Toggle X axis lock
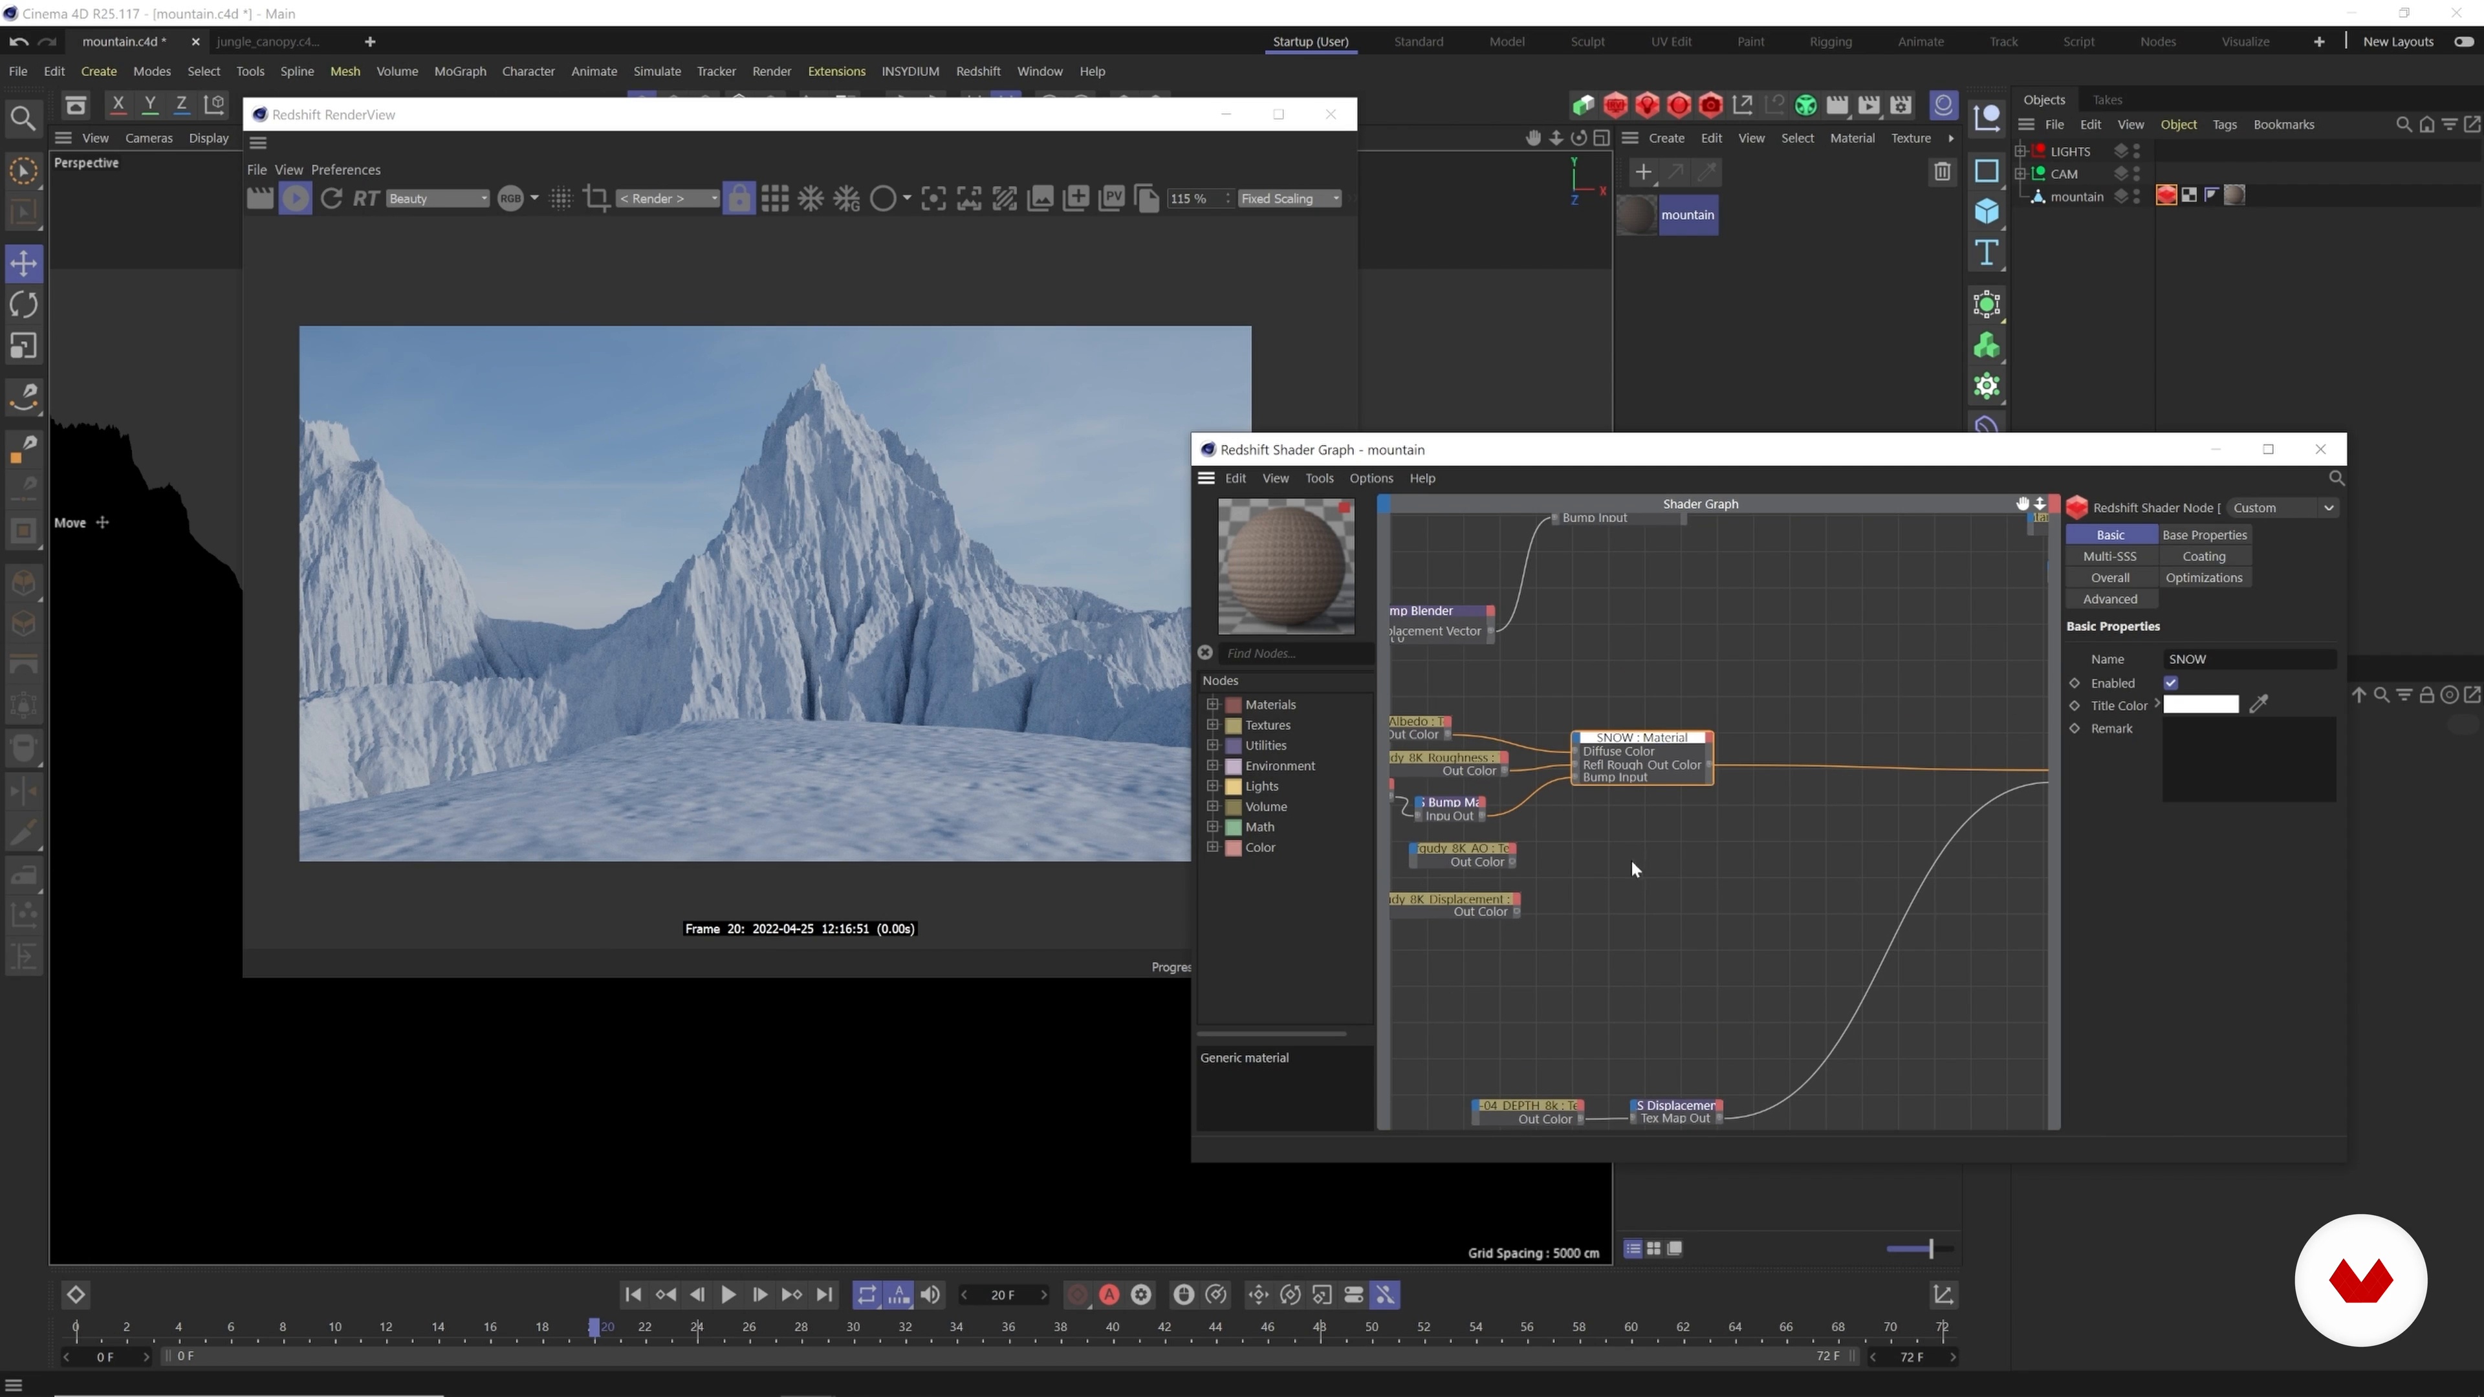Image resolution: width=2484 pixels, height=1397 pixels. tap(118, 104)
